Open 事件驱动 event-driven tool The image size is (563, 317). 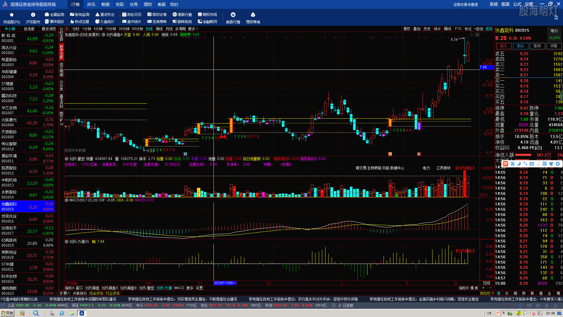point(55,21)
